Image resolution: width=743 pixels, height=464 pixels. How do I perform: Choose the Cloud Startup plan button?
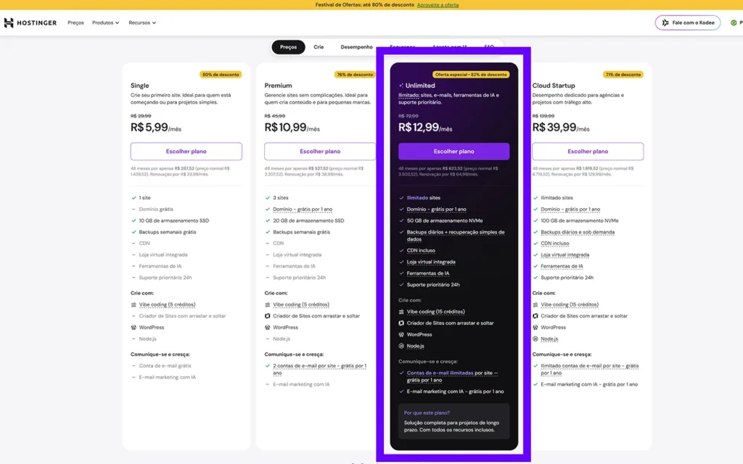pos(588,152)
